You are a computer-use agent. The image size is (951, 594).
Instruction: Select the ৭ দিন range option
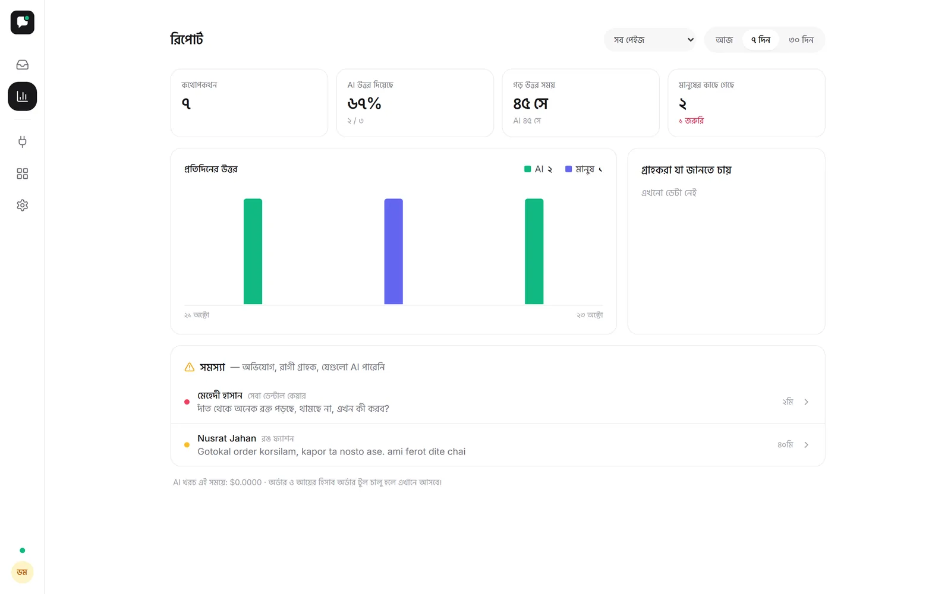pos(760,40)
